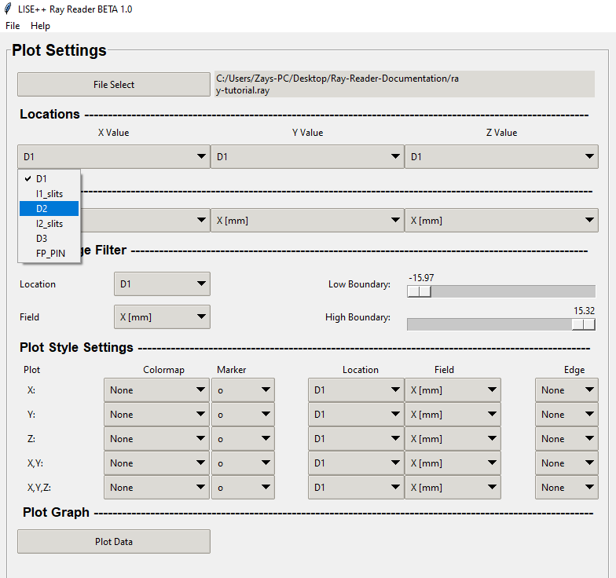Open the filter Field X [mm] dropdown

pos(162,317)
